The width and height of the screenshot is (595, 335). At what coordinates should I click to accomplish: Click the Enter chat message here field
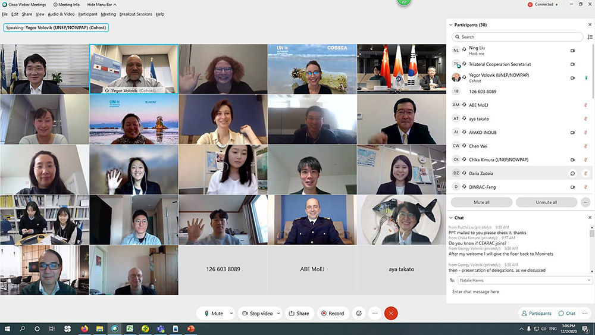pyautogui.click(x=520, y=292)
